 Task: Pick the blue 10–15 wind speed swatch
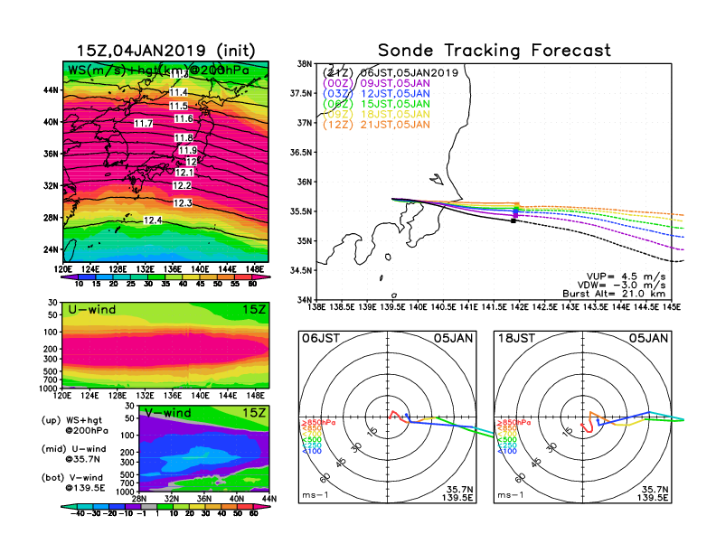[87, 277]
